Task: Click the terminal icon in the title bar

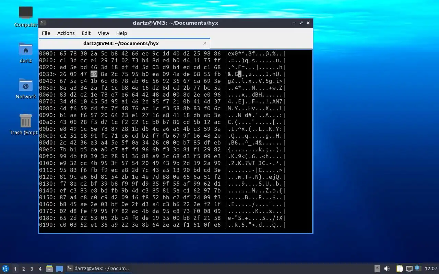Action: pyautogui.click(x=43, y=23)
